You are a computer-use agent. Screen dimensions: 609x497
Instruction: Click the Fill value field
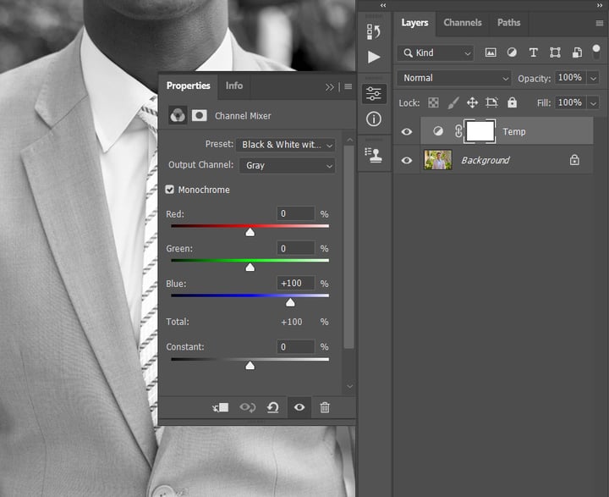(x=571, y=102)
